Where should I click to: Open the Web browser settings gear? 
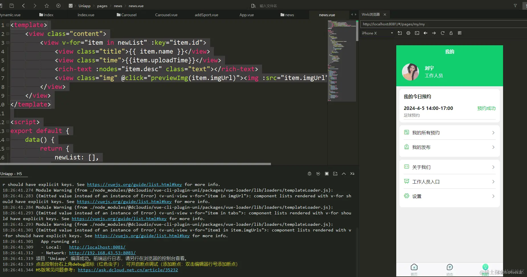(x=408, y=33)
